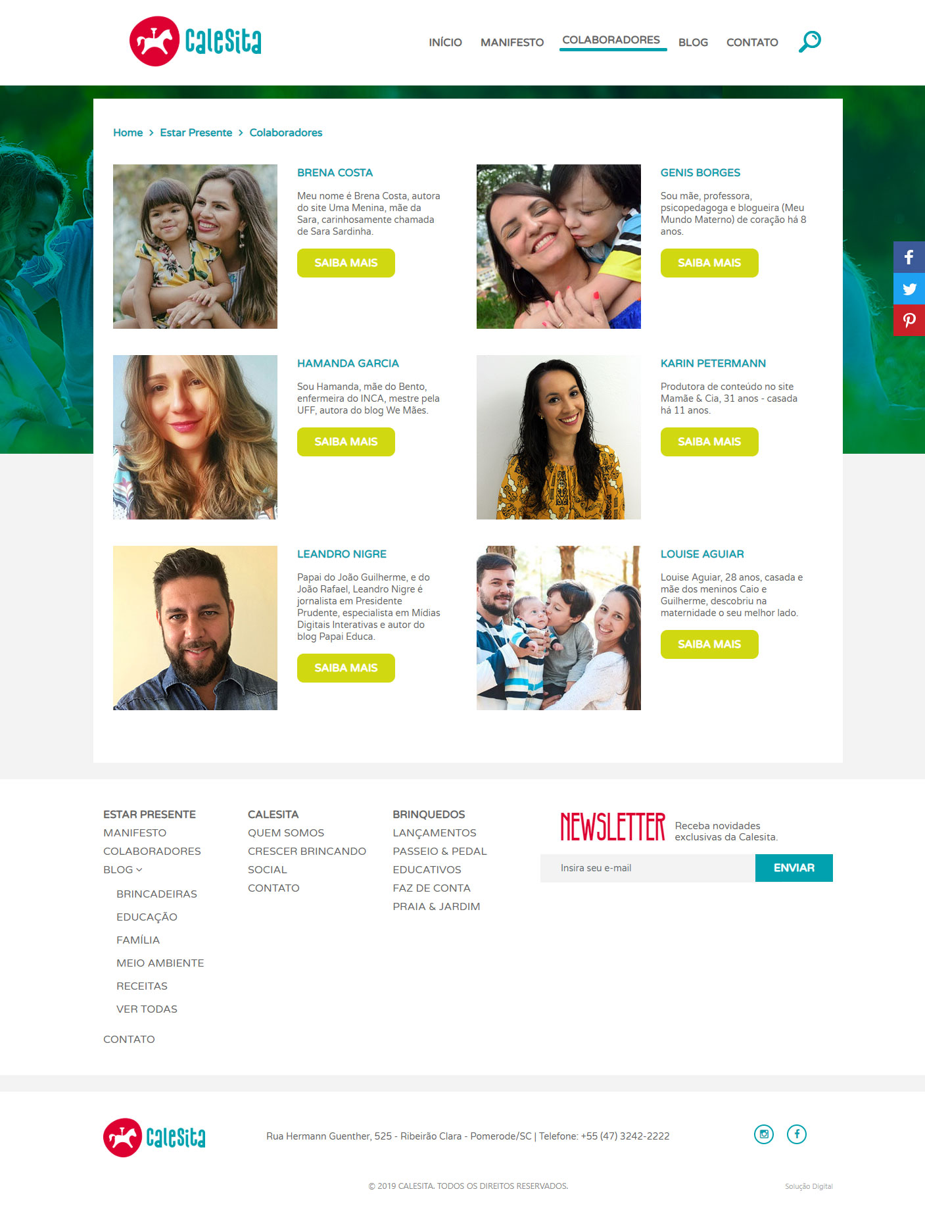Image resolution: width=925 pixels, height=1206 pixels.
Task: Share page via Twitter sidebar icon
Action: (x=909, y=289)
